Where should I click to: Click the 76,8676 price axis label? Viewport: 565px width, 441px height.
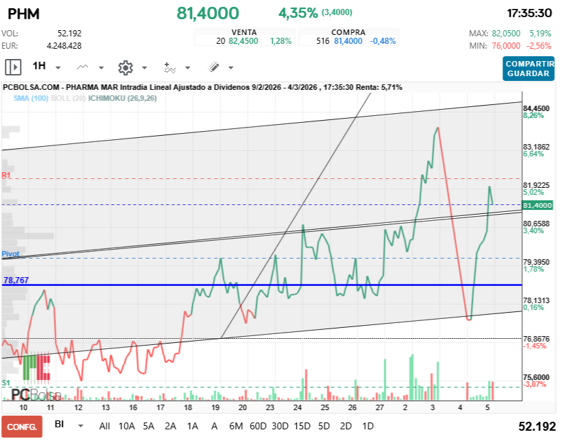pos(536,339)
